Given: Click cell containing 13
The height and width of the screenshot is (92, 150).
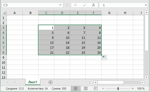Looking at the screenshot, I should click(x=46, y=43).
